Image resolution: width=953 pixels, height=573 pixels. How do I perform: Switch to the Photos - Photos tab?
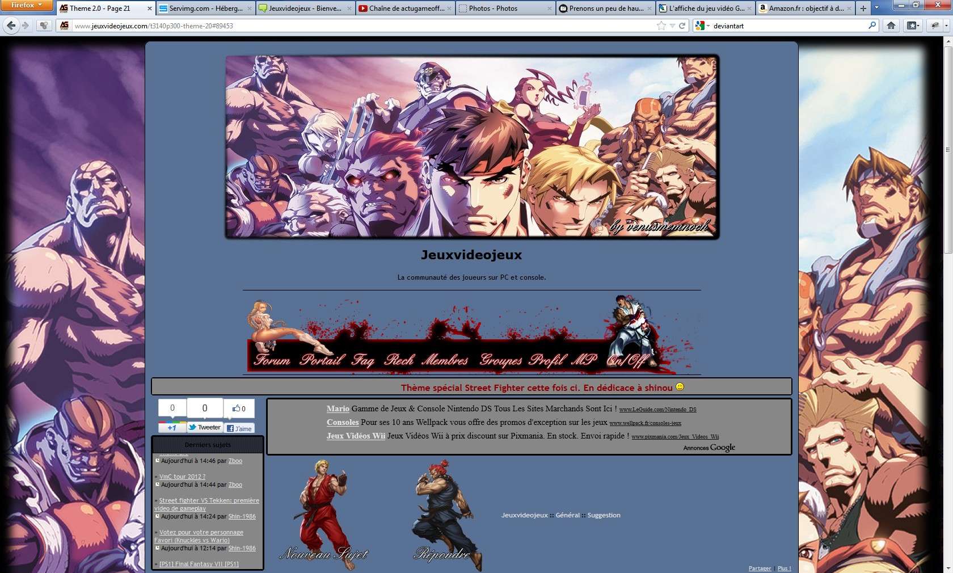pos(505,9)
